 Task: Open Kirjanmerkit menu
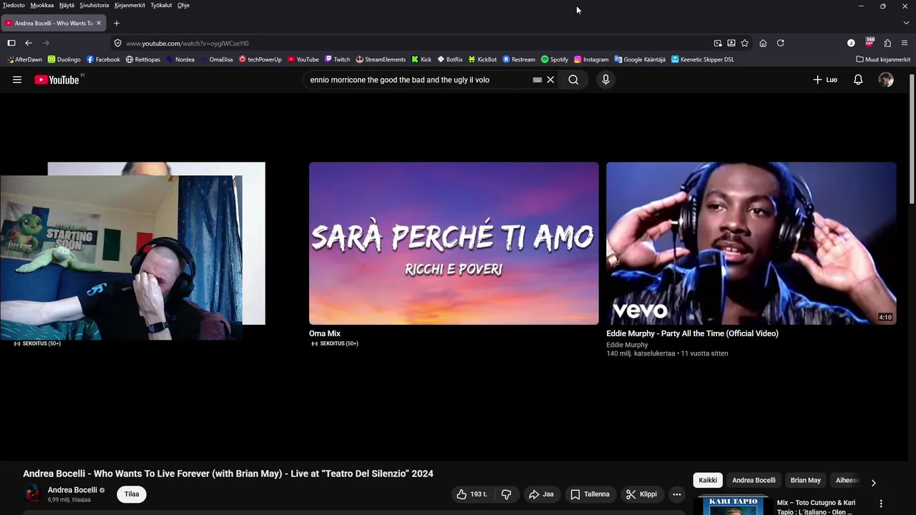(130, 5)
